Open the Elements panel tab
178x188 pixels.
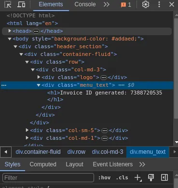(x=51, y=4)
